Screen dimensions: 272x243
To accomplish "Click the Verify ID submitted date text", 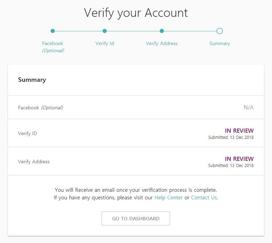I will [x=231, y=137].
